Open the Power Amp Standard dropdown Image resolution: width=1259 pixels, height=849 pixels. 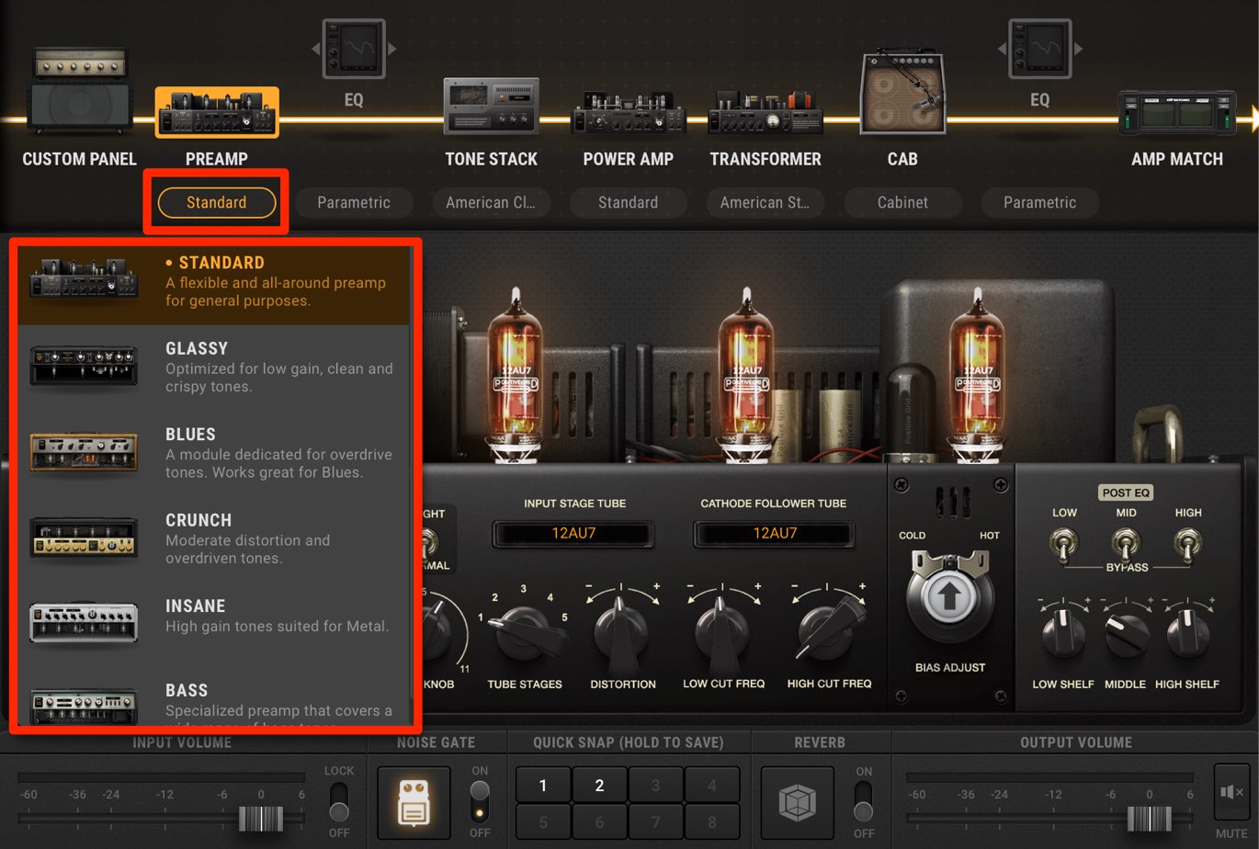click(629, 202)
